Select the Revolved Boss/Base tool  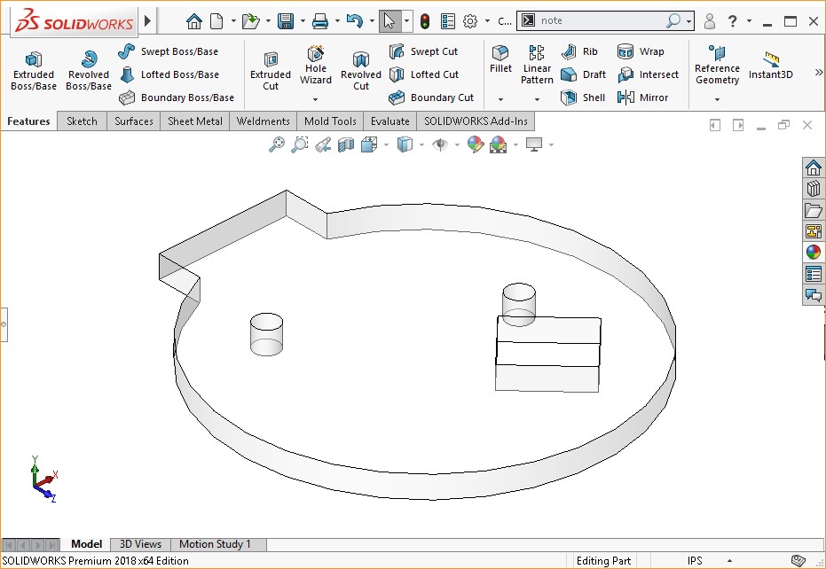[89, 71]
